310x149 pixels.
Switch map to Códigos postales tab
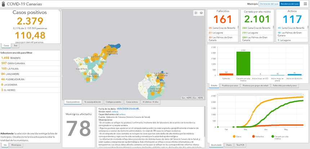(113, 102)
